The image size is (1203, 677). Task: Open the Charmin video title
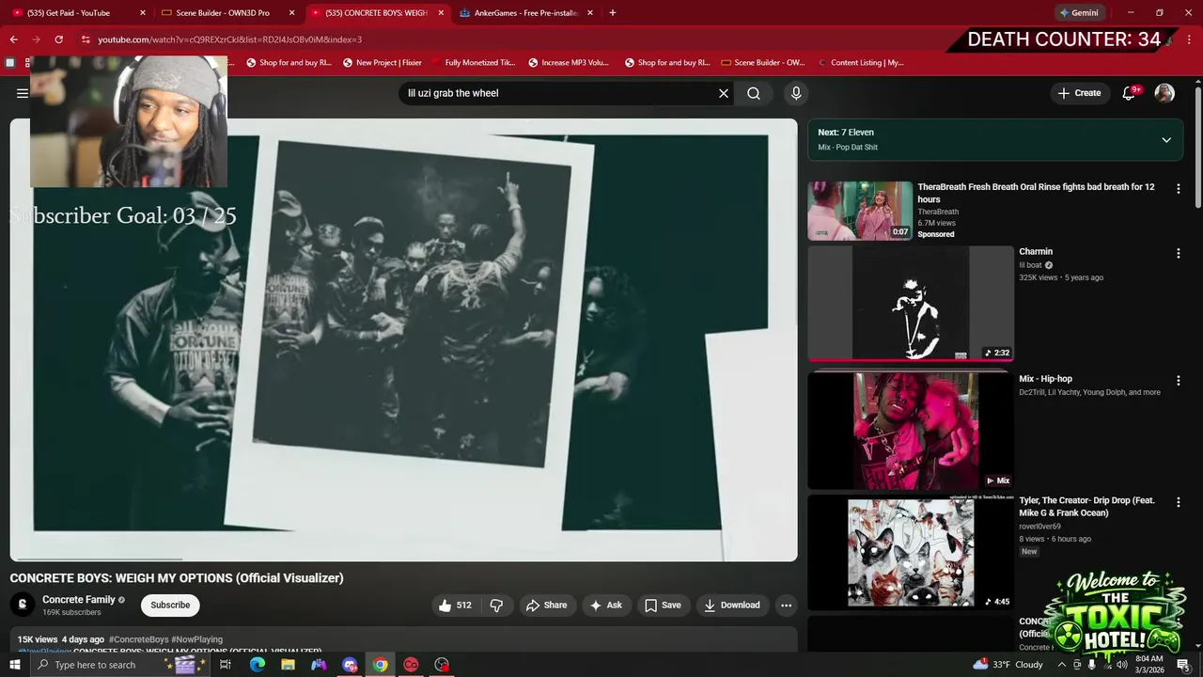pyautogui.click(x=1036, y=252)
